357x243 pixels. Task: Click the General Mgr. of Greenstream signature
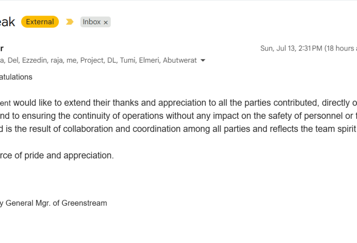54,203
